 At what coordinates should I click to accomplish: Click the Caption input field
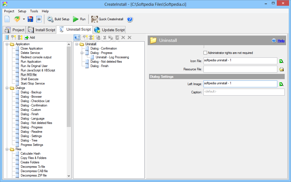[244, 92]
